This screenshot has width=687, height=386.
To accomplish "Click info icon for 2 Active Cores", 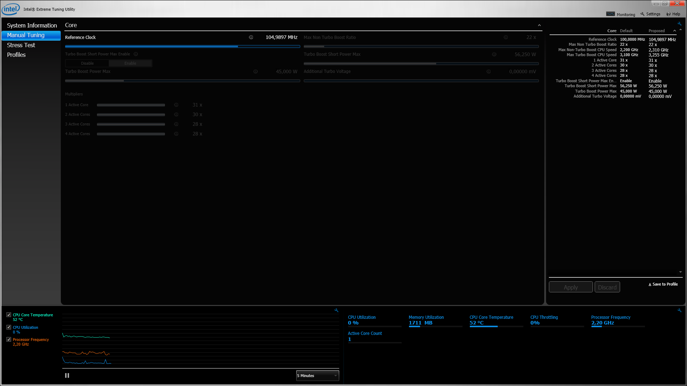I will pyautogui.click(x=176, y=115).
